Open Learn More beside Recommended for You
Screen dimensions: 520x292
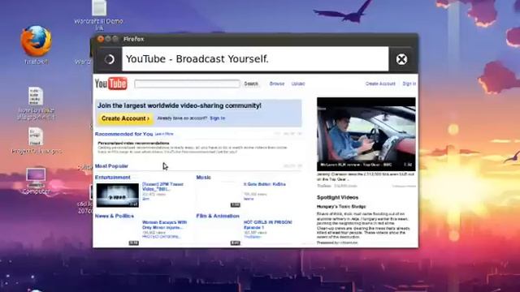164,134
